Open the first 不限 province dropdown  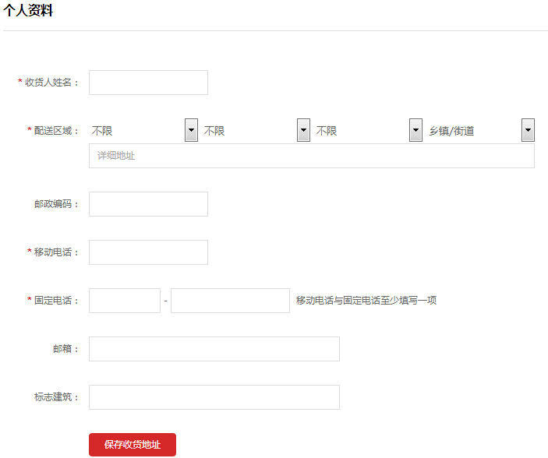pos(143,130)
